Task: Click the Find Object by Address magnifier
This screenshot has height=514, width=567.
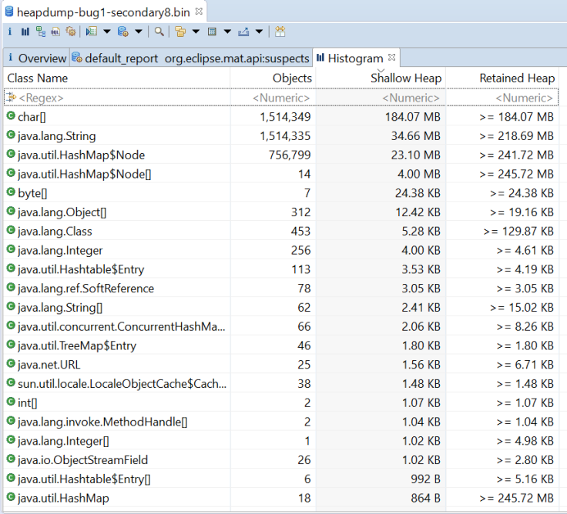Action: point(159,32)
